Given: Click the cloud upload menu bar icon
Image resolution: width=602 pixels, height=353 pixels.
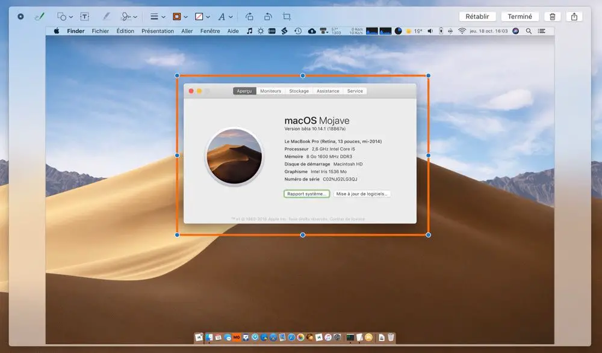Looking at the screenshot, I should point(312,31).
